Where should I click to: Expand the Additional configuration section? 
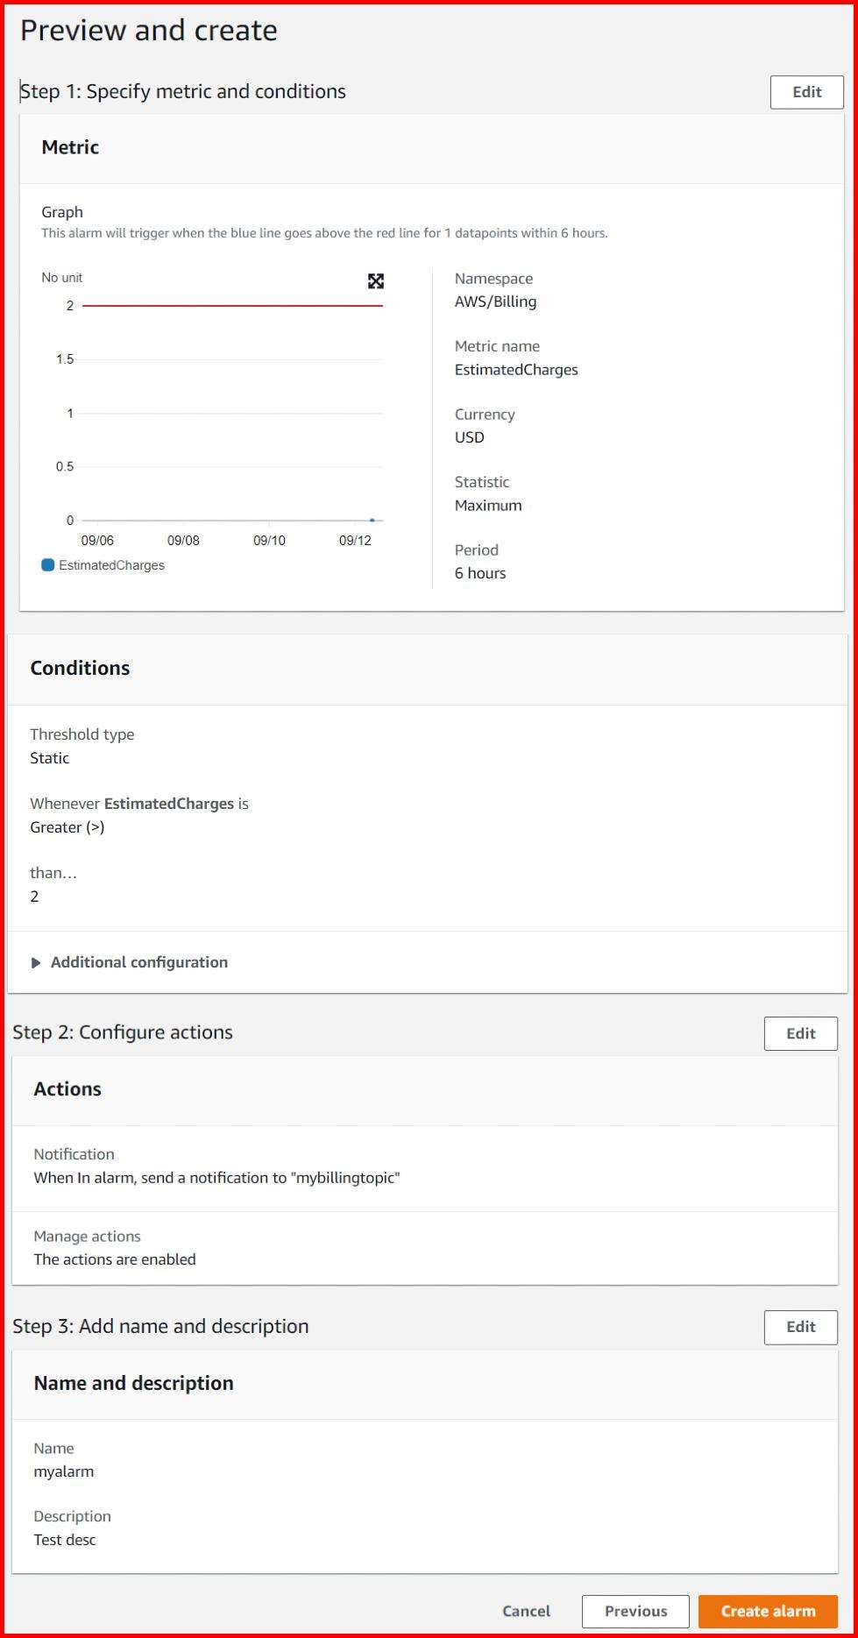[36, 962]
